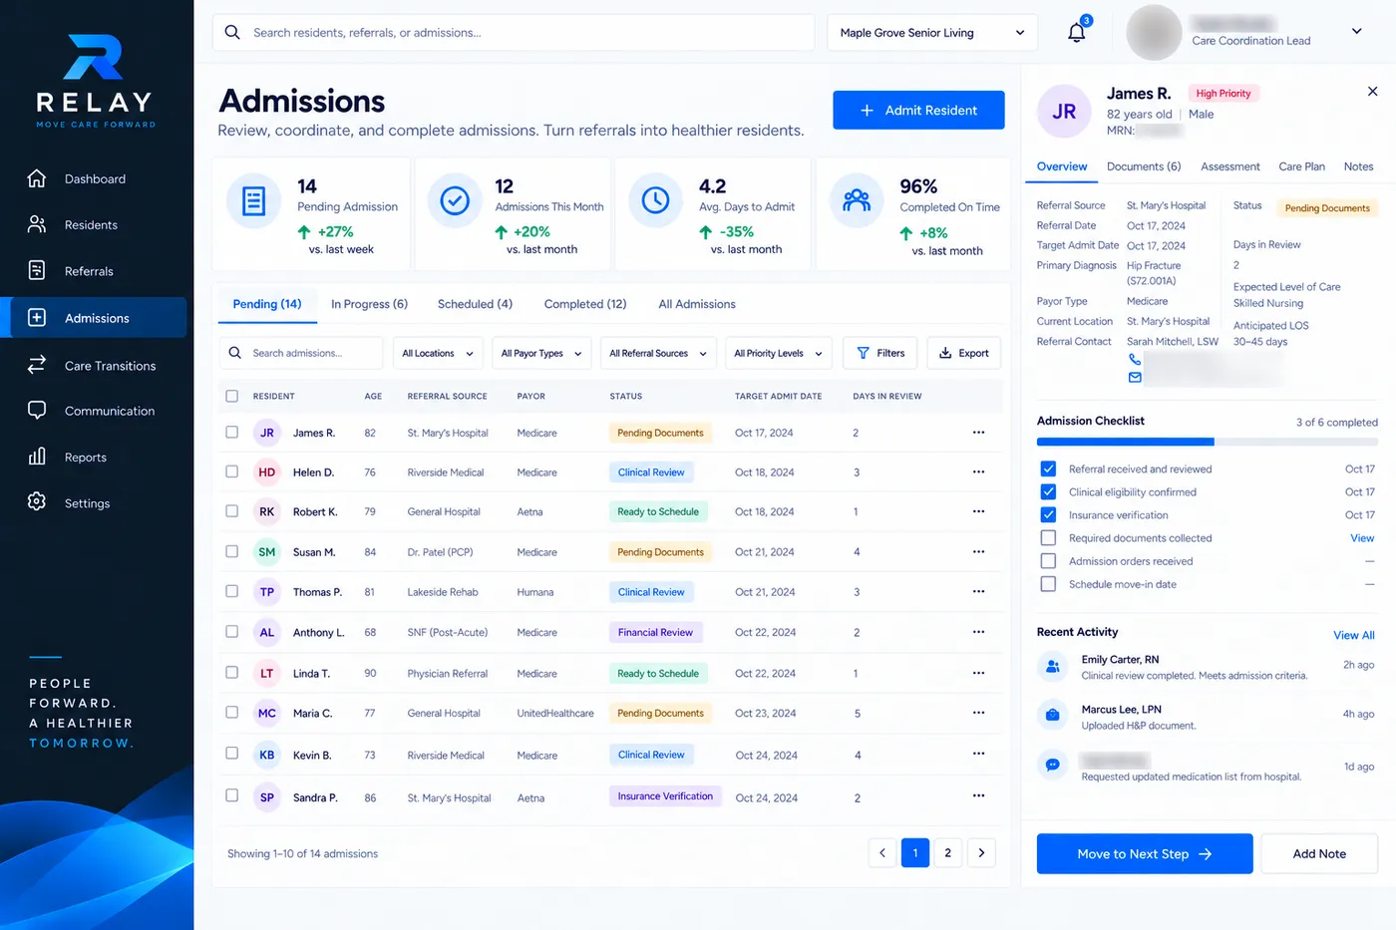The height and width of the screenshot is (930, 1396).
Task: Open Referrals document icon in sidebar
Action: 37,270
